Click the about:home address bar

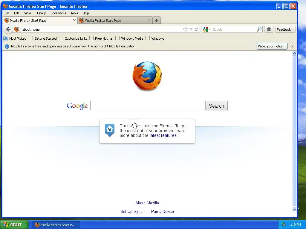(x=102, y=30)
